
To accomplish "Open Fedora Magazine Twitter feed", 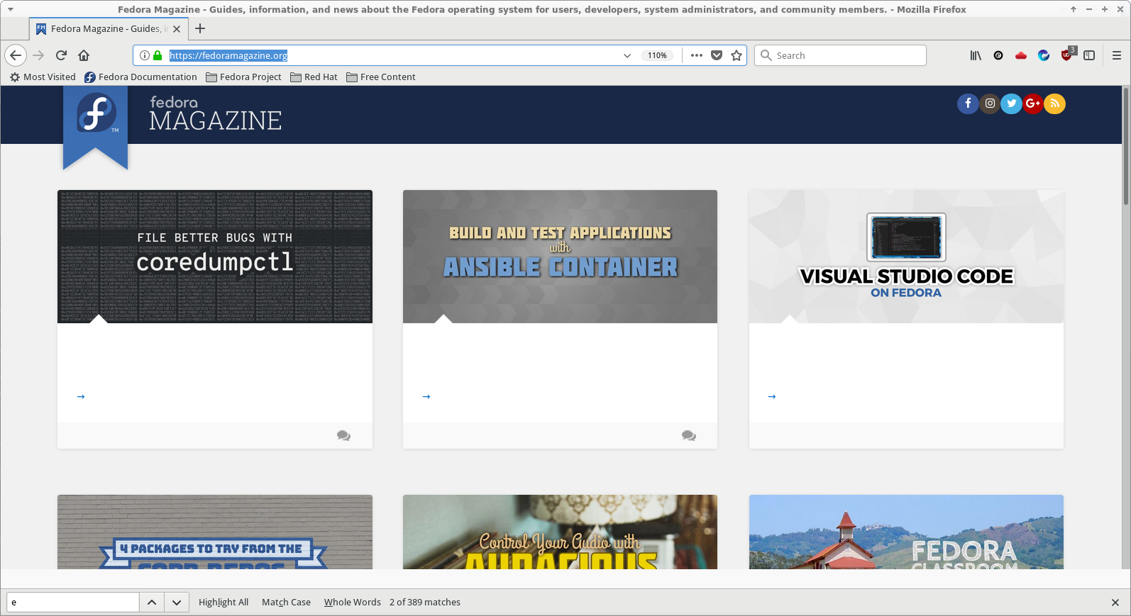I will 1011,103.
